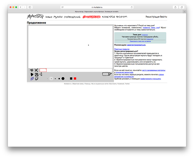Click the X icon to delete frame
194x158 pixels.
coord(36,70)
